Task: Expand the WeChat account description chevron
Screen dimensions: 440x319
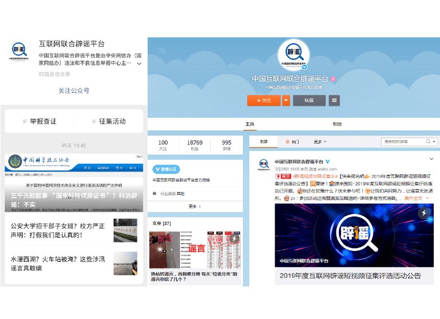Action: (139, 64)
